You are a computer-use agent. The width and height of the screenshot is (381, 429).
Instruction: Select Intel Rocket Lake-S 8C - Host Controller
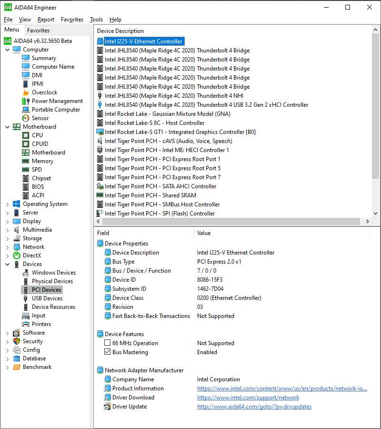(x=154, y=123)
